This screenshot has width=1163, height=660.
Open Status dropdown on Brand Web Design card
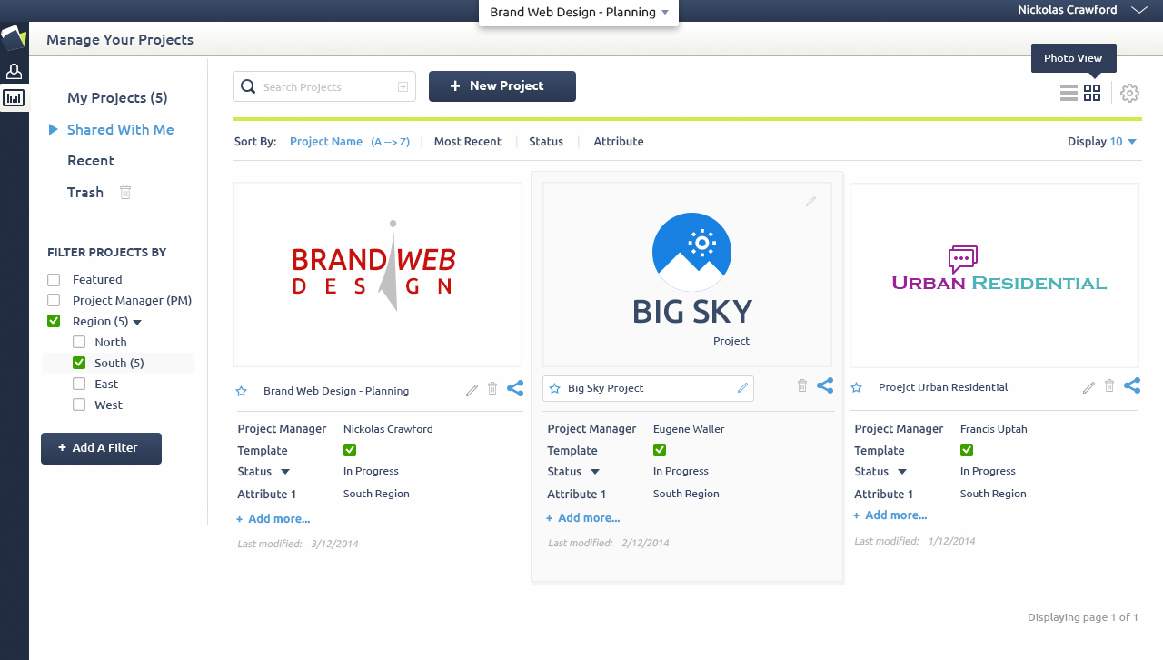click(x=285, y=472)
